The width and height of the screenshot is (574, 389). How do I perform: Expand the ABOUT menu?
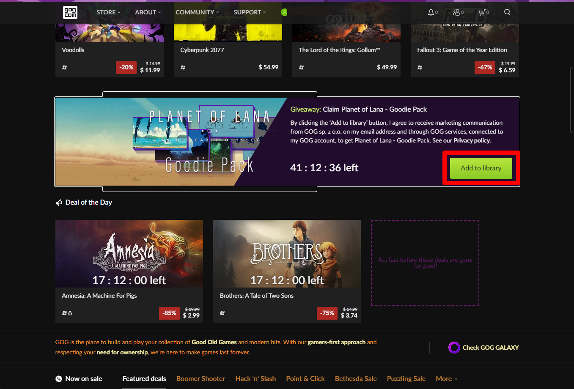coord(148,12)
